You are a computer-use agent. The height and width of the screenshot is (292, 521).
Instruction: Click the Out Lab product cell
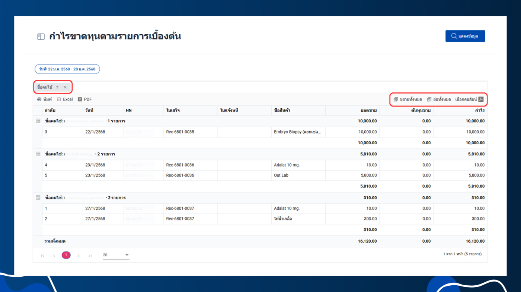pos(298,175)
